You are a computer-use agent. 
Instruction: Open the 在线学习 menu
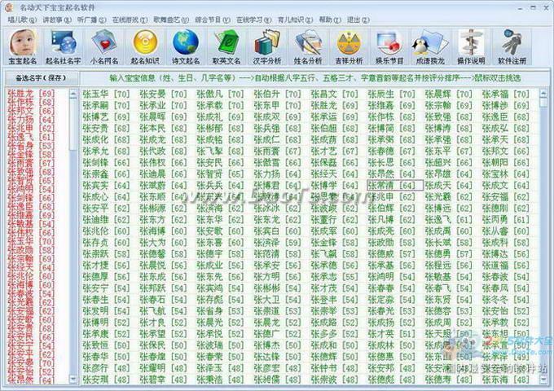[253, 20]
